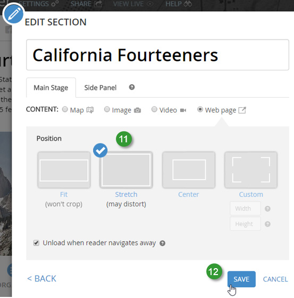Click the CANCEL link
This screenshot has width=294, height=298.
tap(275, 279)
